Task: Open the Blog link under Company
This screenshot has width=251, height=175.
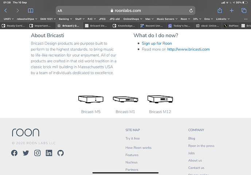Action: pos(192,138)
